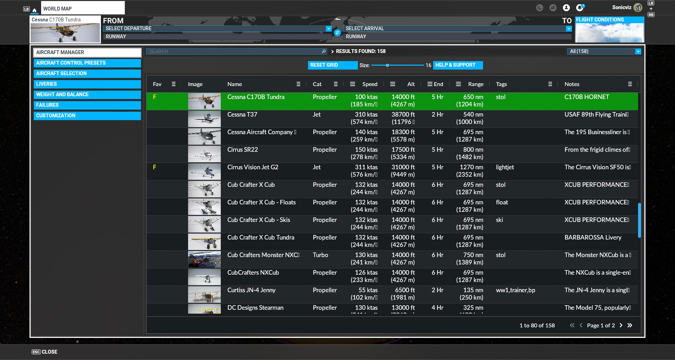The height and width of the screenshot is (360, 675).
Task: Open the profile account icon in top bar
Action: (566, 8)
